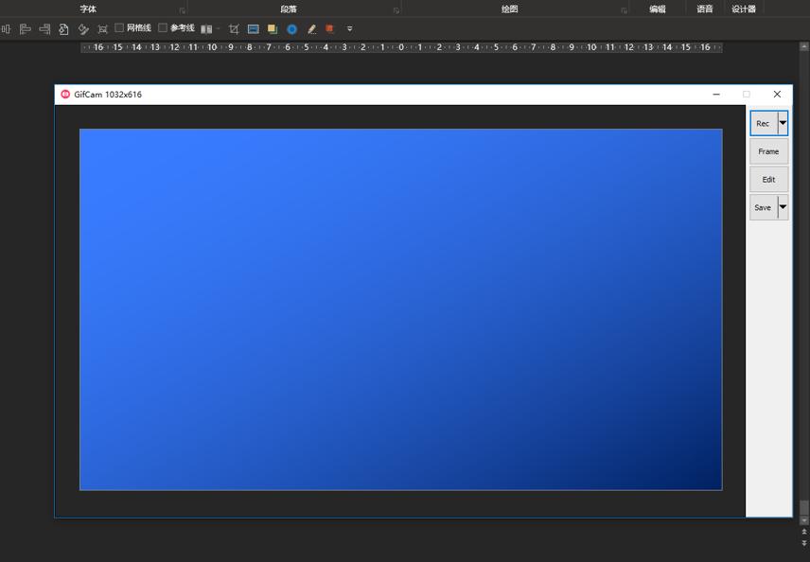
Task: Open the Save button dropdown arrow
Action: pyautogui.click(x=783, y=207)
